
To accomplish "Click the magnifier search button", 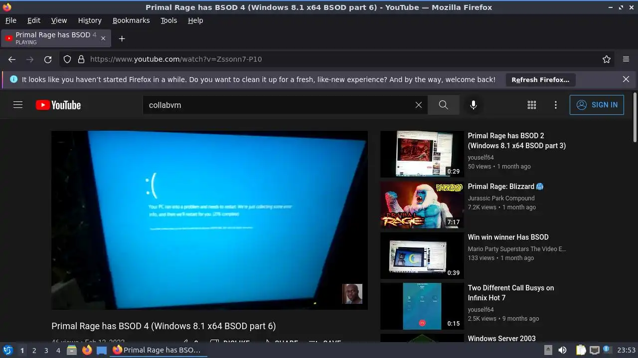I will point(443,105).
